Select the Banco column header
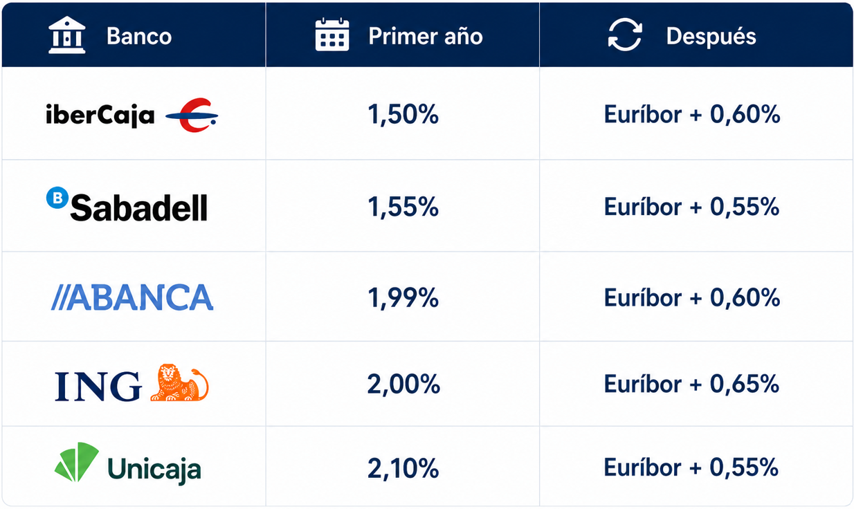The image size is (854, 509). [139, 36]
